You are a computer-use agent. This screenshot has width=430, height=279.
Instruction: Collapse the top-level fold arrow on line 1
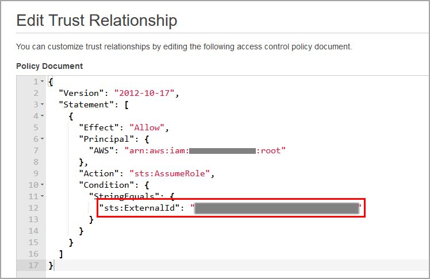42,82
